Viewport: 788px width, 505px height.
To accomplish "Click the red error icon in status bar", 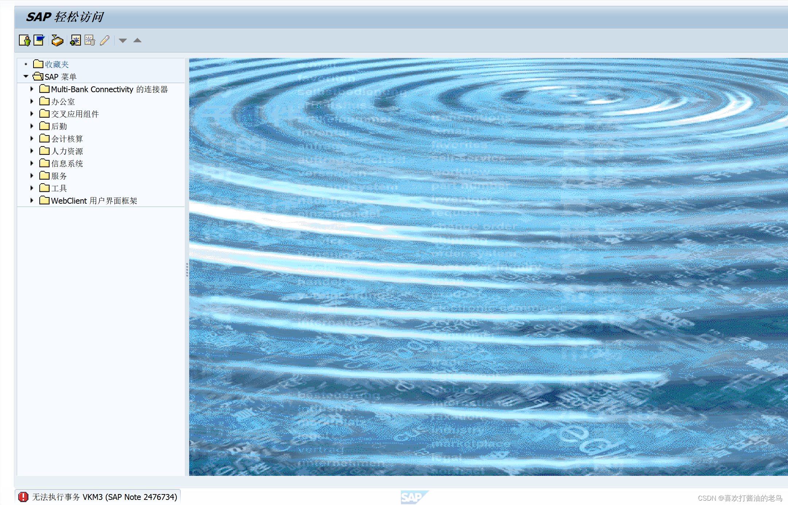I will pyautogui.click(x=23, y=497).
